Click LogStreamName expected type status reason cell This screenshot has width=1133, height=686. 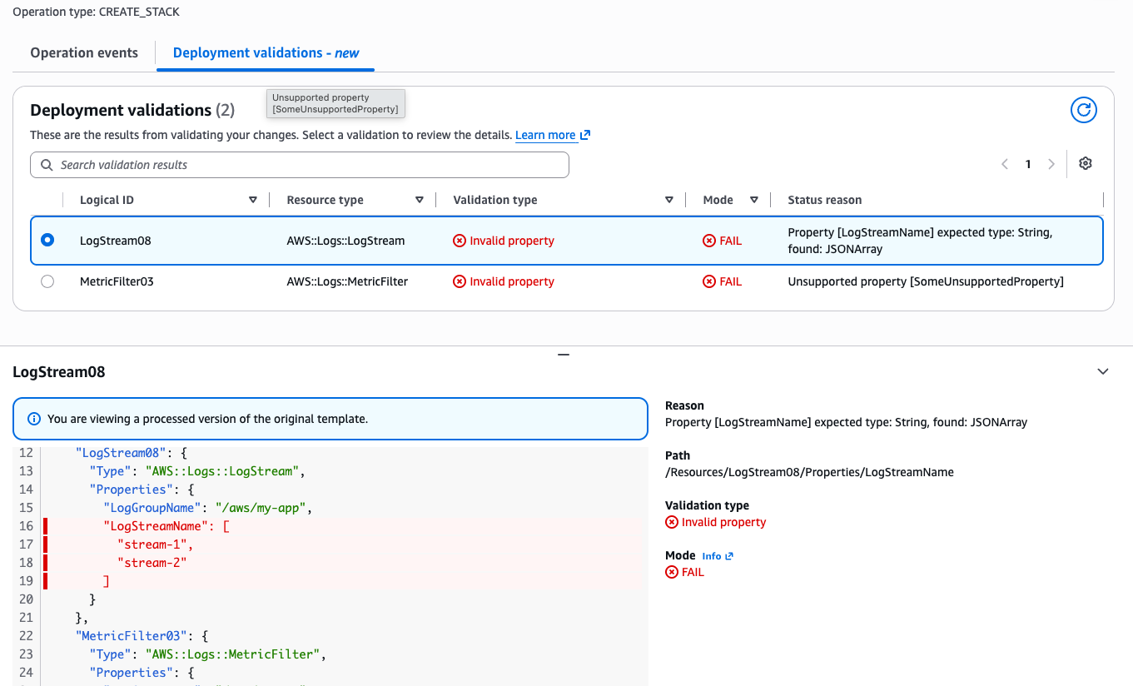pyautogui.click(x=920, y=241)
